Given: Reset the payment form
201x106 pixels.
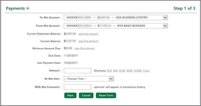Looking at the screenshot, I should click(x=106, y=95).
